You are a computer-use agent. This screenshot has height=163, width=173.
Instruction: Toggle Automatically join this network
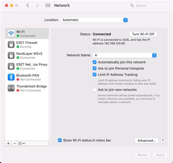click(x=95, y=62)
